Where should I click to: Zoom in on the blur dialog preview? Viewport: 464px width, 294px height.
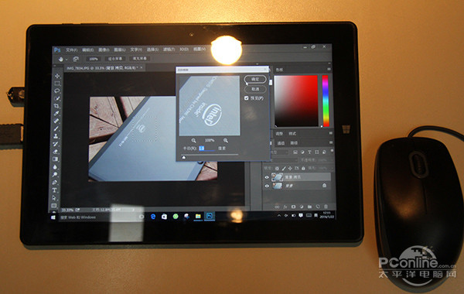[226, 140]
